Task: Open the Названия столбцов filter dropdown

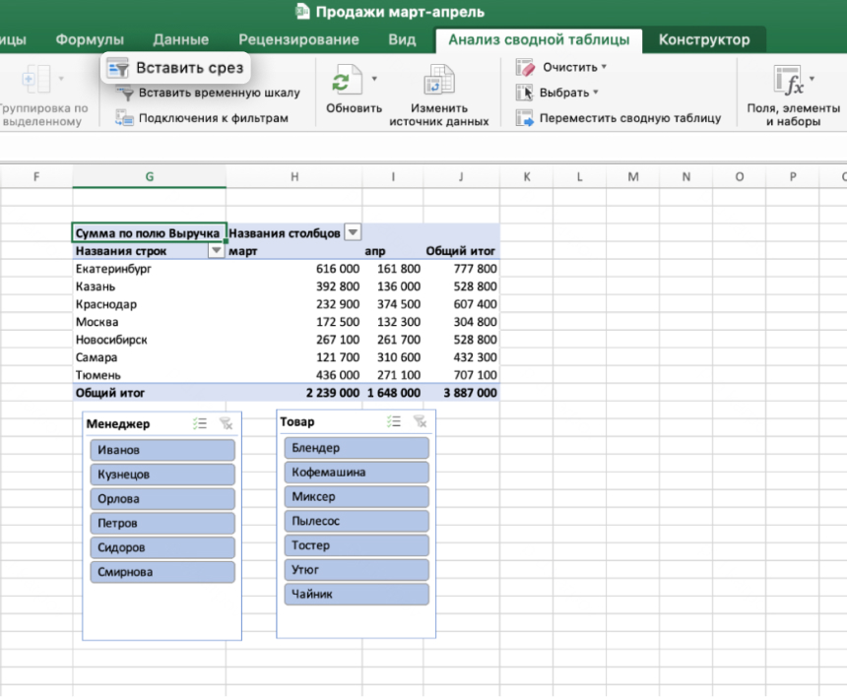Action: coord(353,232)
